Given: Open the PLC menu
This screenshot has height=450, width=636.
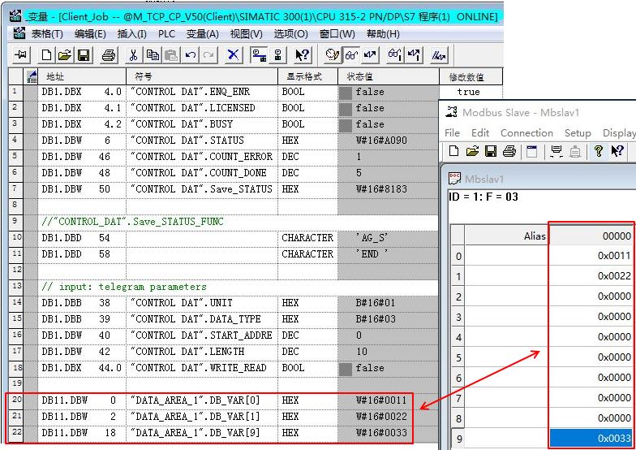Looking at the screenshot, I should coord(166,34).
